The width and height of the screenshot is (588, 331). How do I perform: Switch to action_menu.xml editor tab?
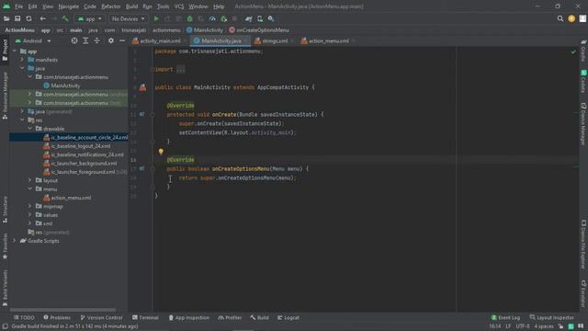328,40
